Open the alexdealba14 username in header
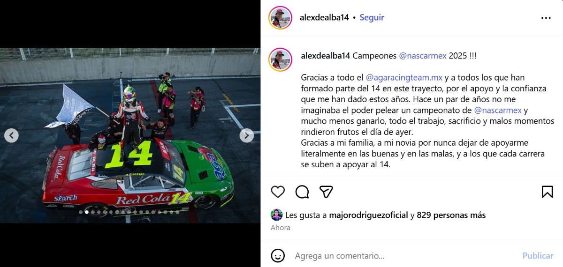 pyautogui.click(x=324, y=17)
